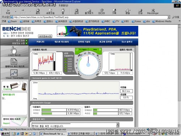The width and height of the screenshot is (181, 136).
Task: Click the PlayStation2 KIDC banner advertisement
Action: 97,31
